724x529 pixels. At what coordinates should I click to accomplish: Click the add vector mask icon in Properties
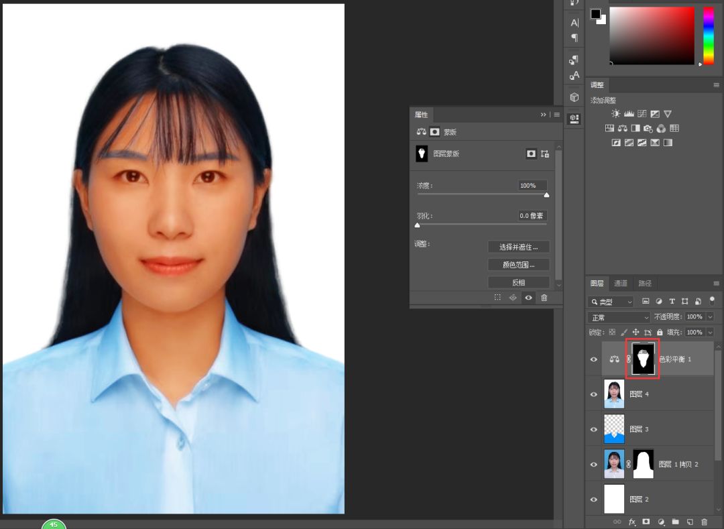[544, 154]
